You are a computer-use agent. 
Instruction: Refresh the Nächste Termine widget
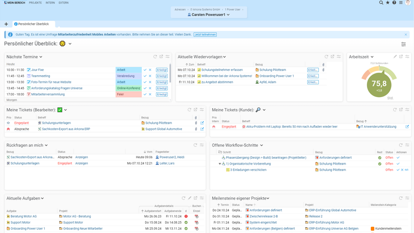[x=155, y=57]
